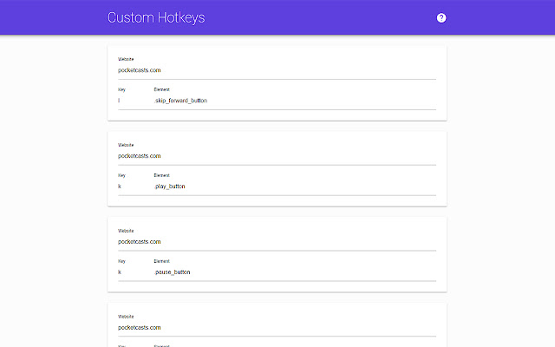
Task: Focus Website field above play_button entry
Action: click(x=276, y=156)
